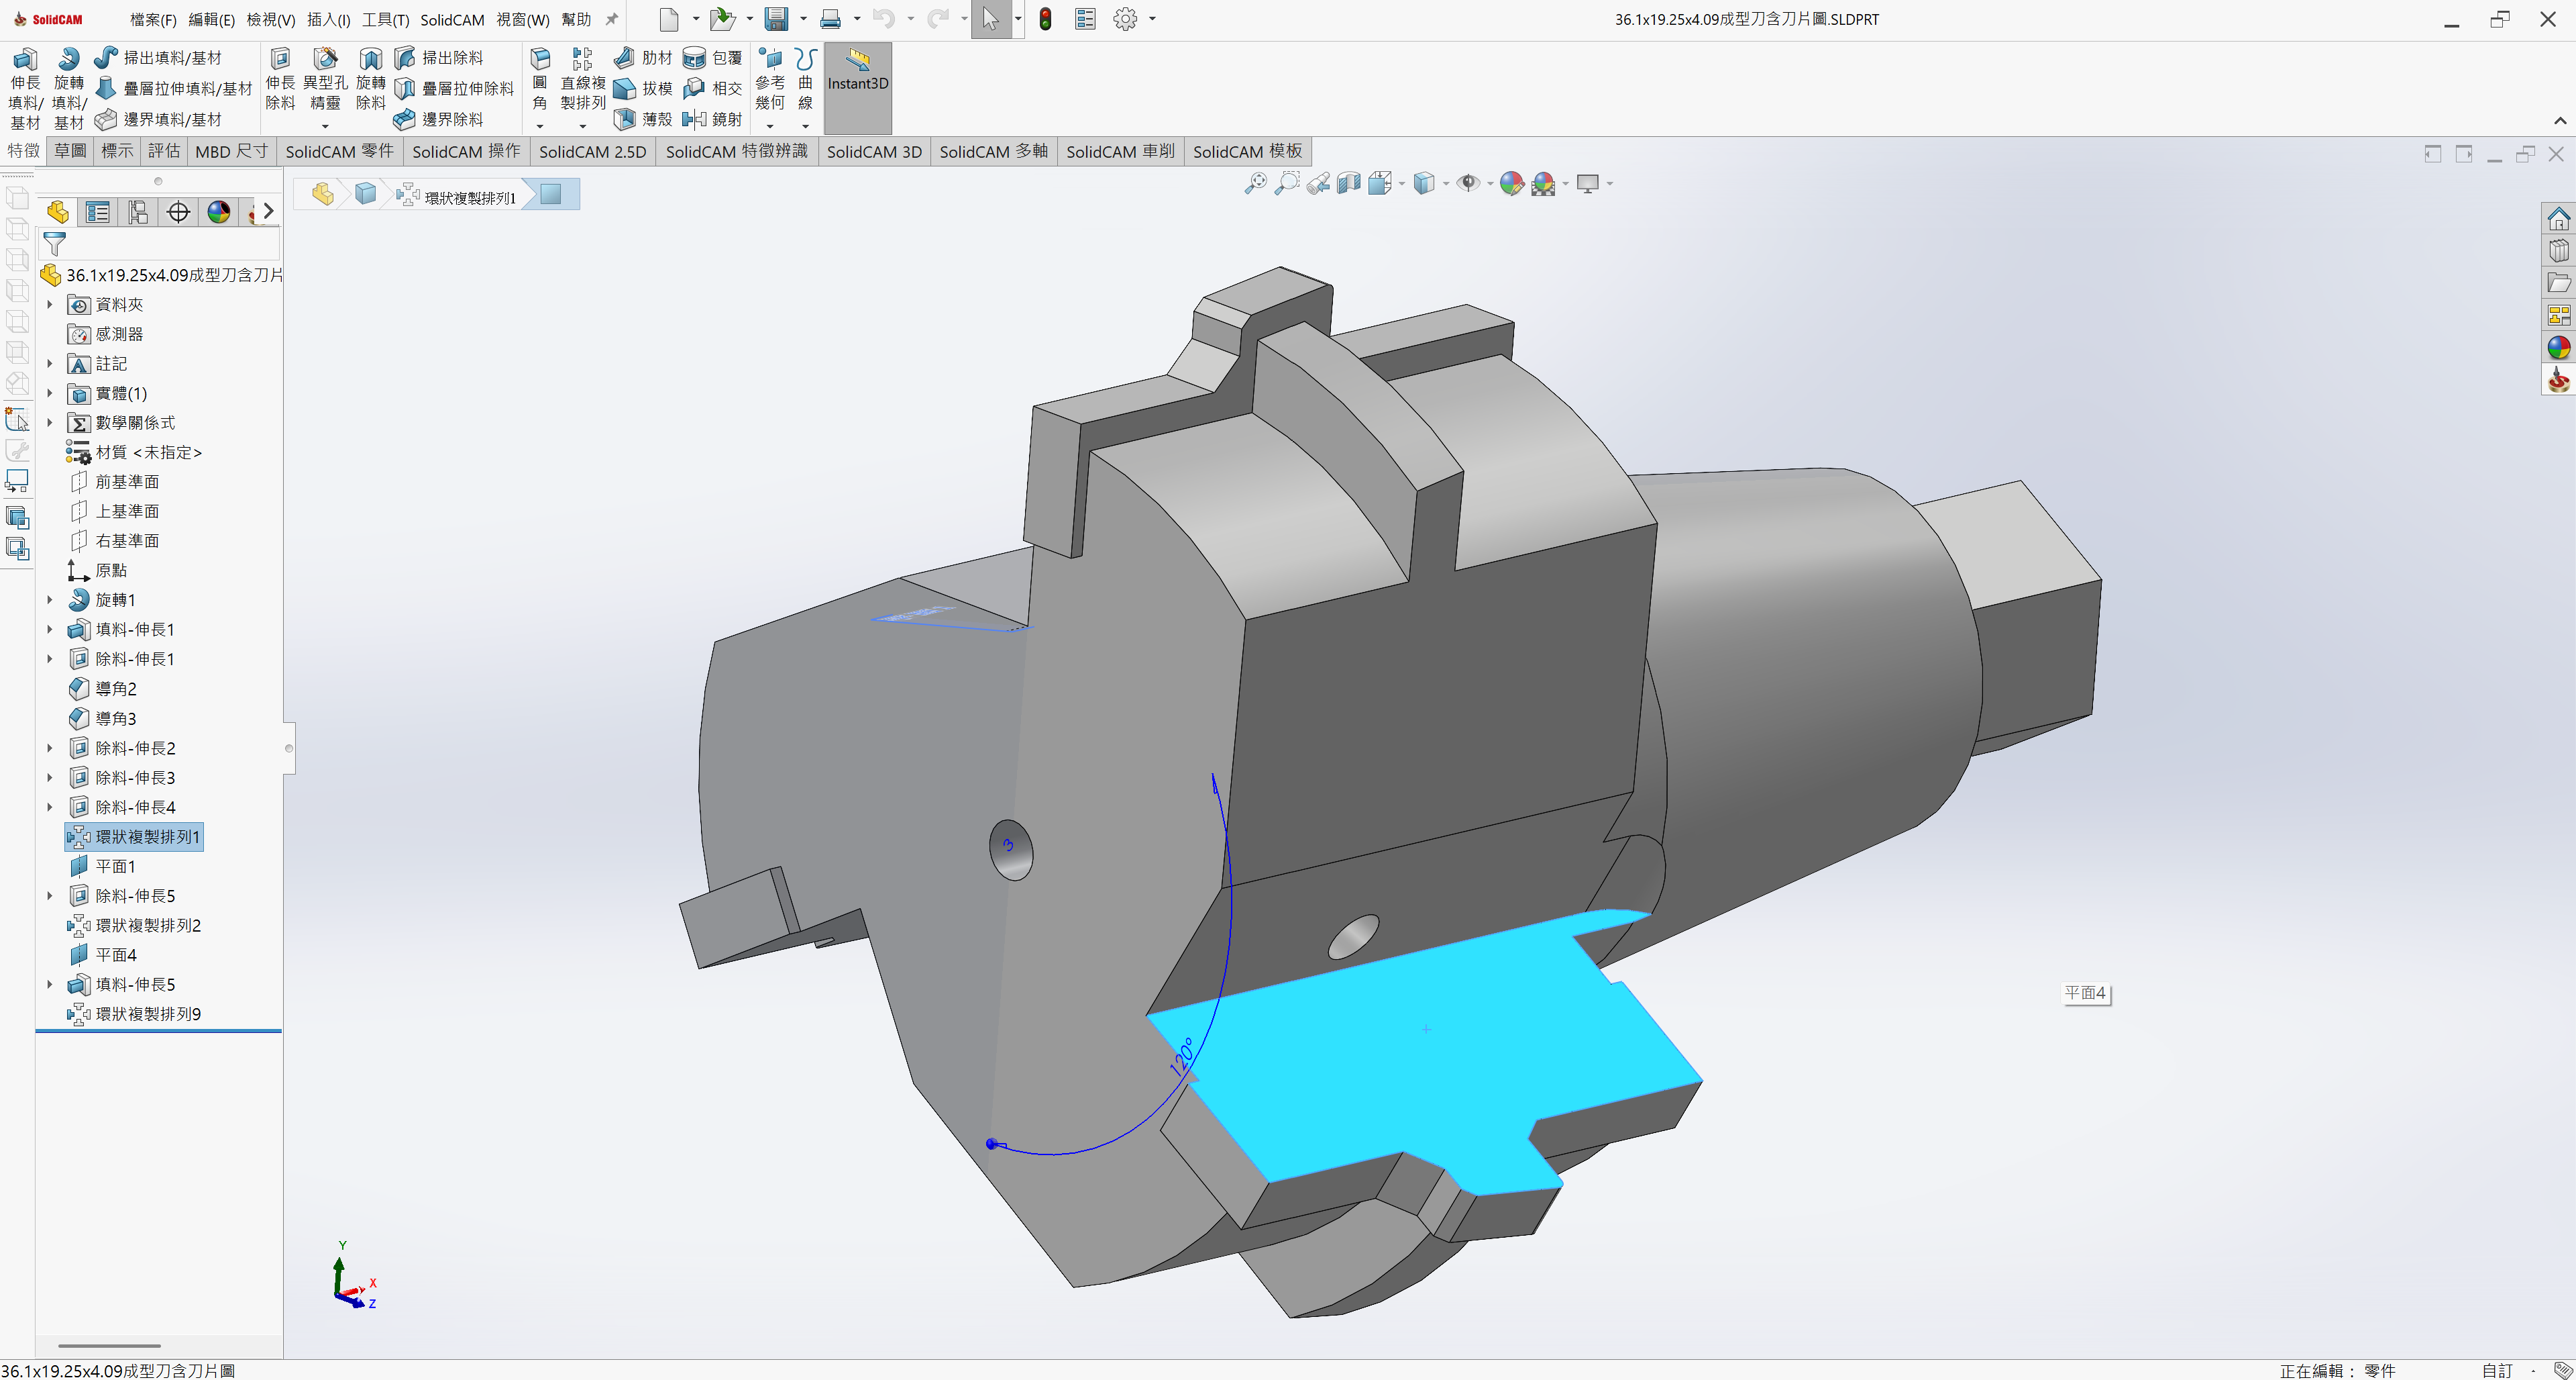Screen dimensions: 2576x1380
Task: Open the PropertyManager tab icon
Action: click(97, 212)
